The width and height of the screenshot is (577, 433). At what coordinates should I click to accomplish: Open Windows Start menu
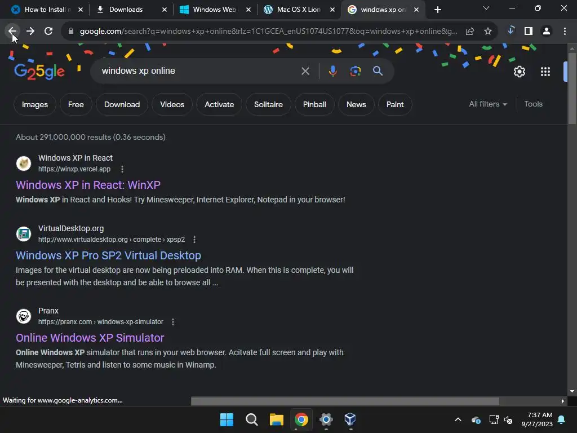[227, 419]
